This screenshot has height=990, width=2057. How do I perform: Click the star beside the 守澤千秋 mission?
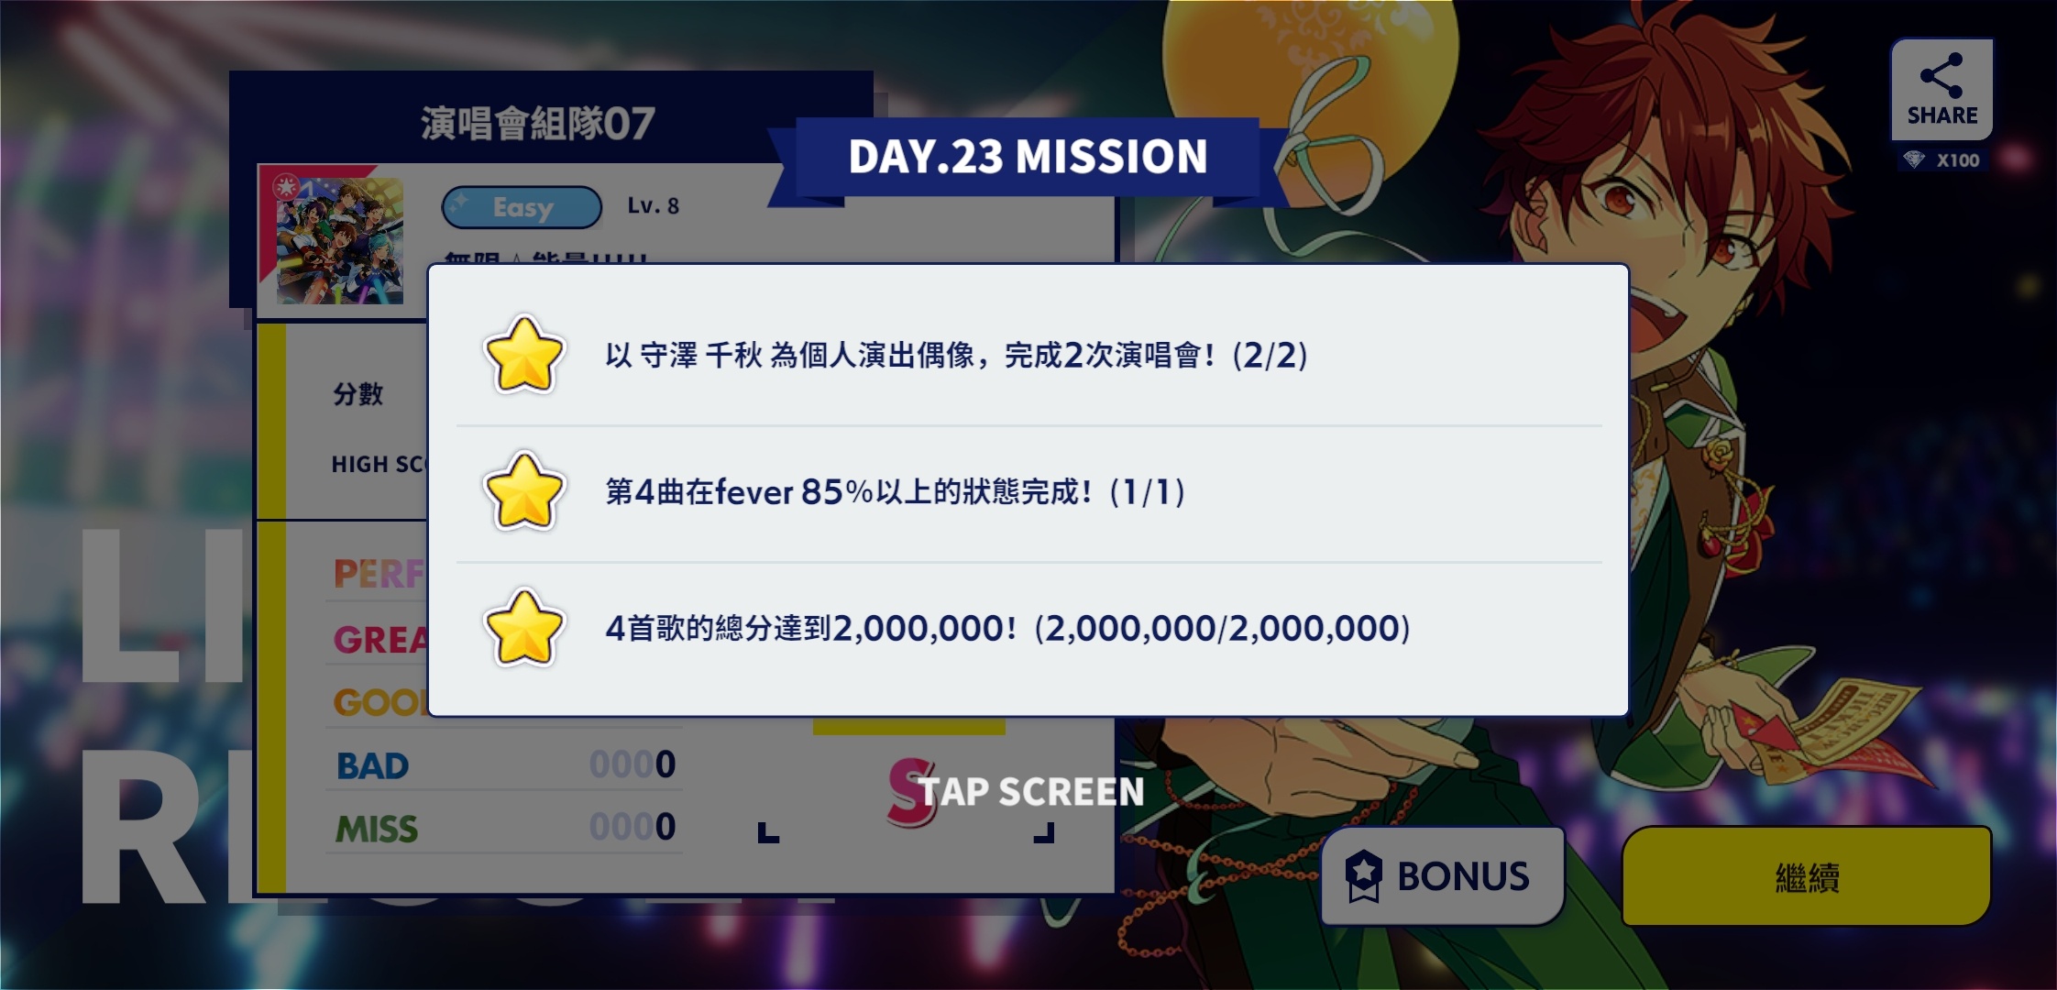523,355
